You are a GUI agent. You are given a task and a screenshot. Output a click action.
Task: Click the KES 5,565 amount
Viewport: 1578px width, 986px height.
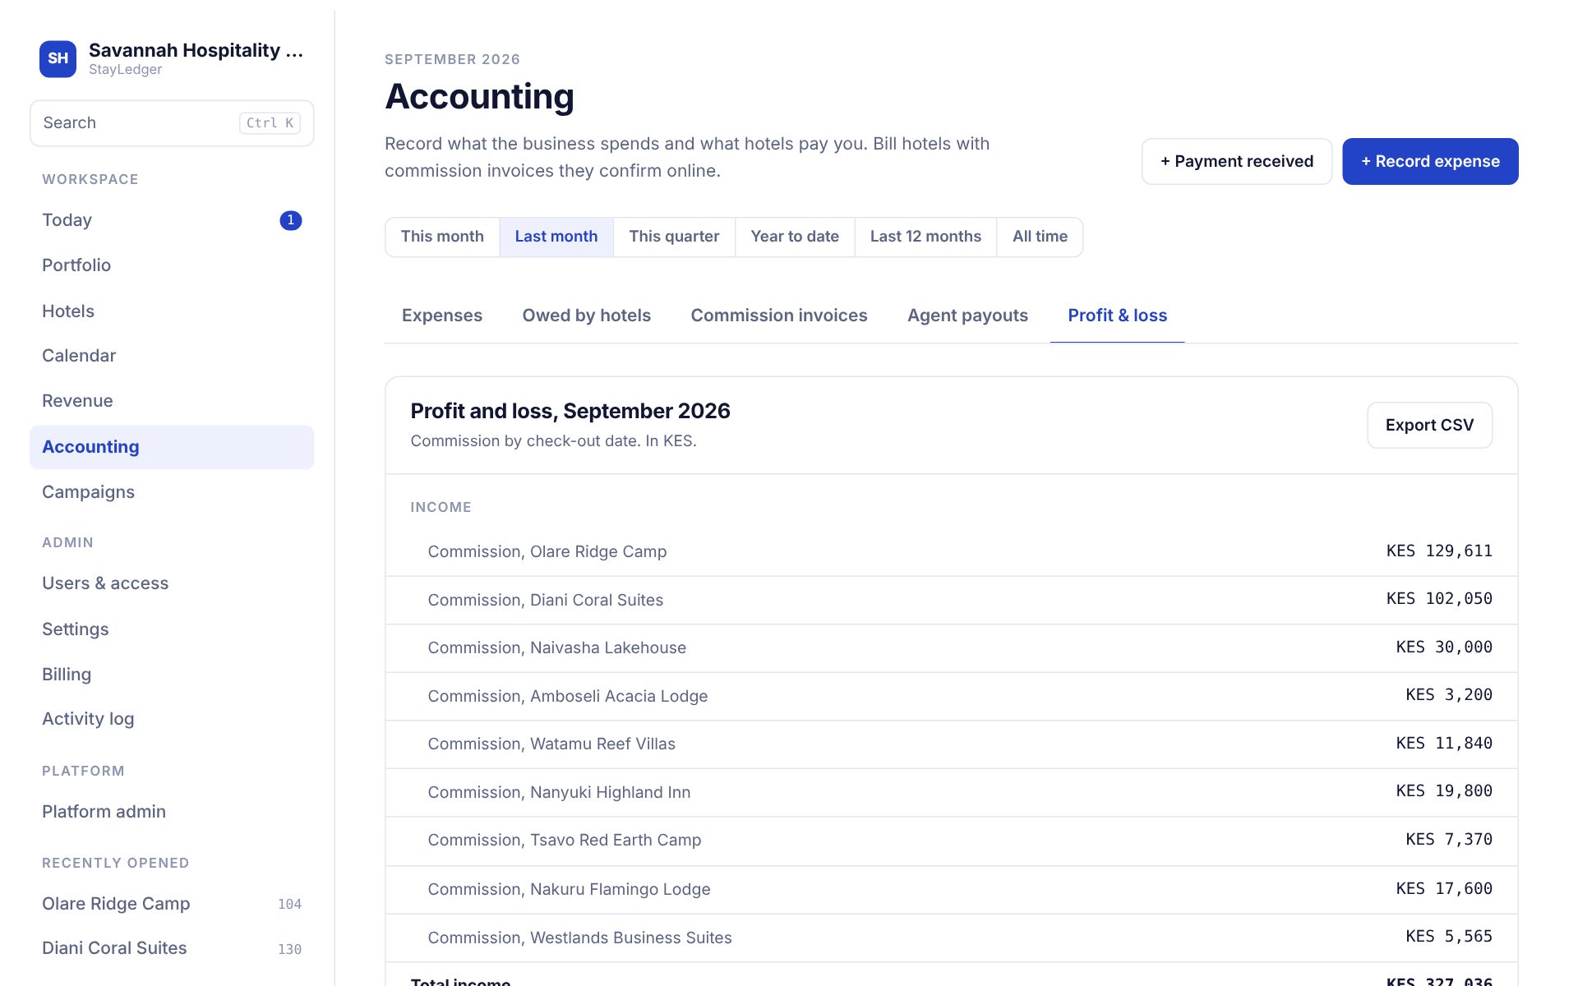[1449, 937]
